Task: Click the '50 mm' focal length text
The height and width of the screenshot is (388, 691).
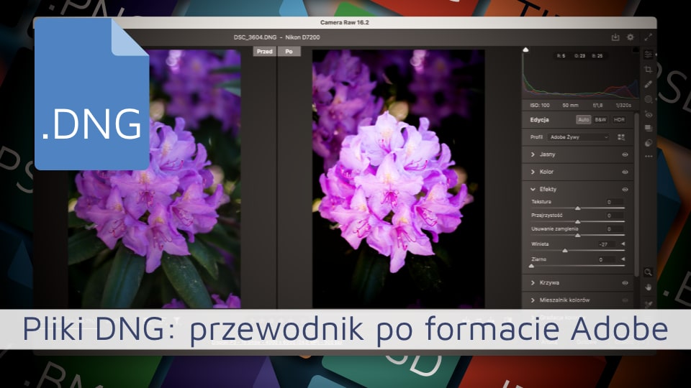Action: [570, 106]
